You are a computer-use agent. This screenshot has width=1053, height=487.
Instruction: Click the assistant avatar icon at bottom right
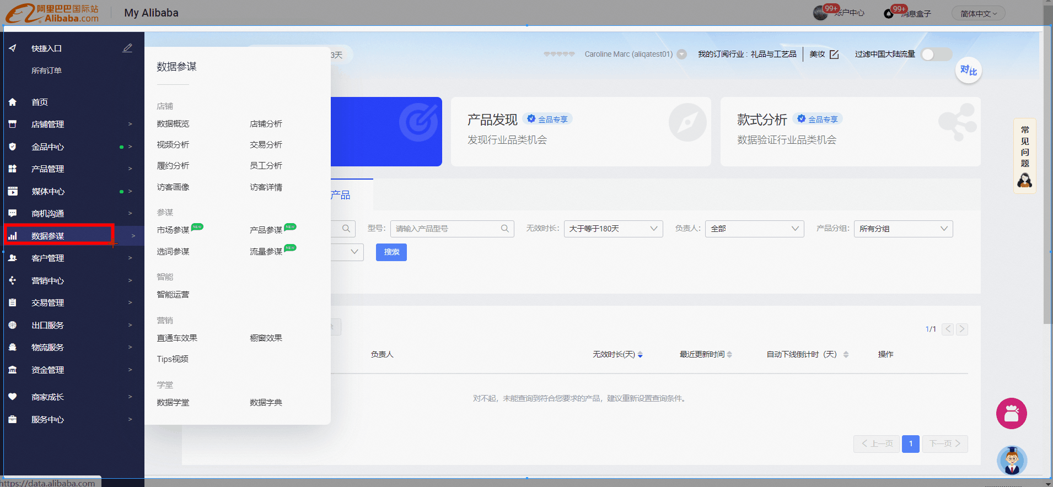pyautogui.click(x=1012, y=461)
